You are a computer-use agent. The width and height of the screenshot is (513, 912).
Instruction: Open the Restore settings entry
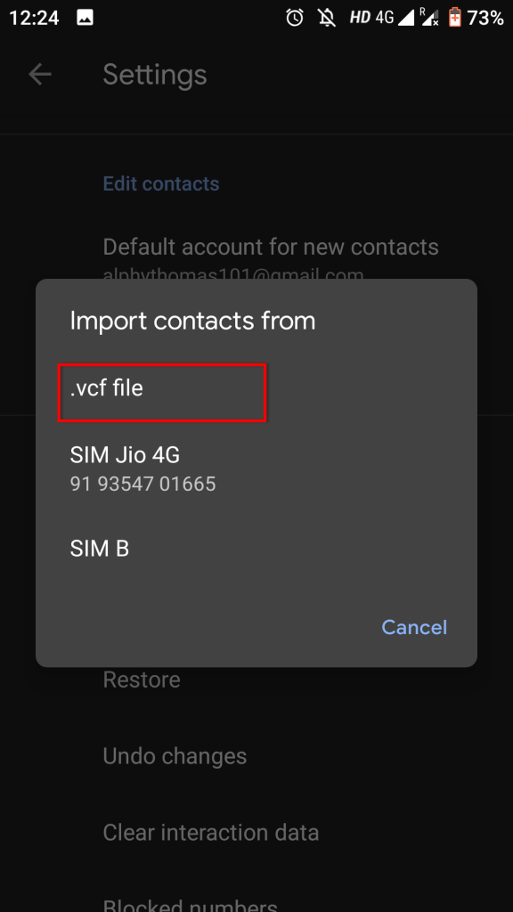(141, 680)
